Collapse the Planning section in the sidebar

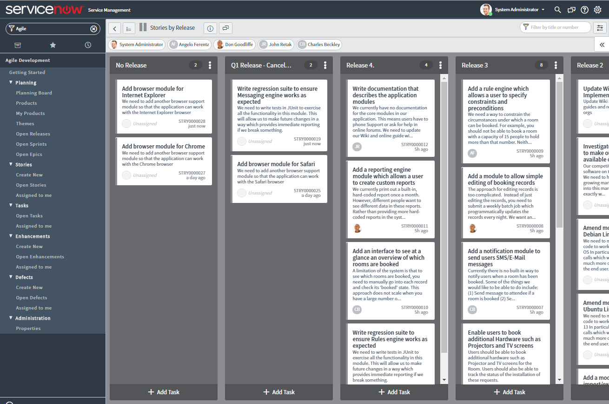click(11, 82)
